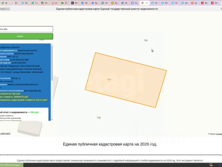Click the heading Единая публичная кадастровая карта на 2026 год
This screenshot has width=222, height=167.
click(110, 144)
